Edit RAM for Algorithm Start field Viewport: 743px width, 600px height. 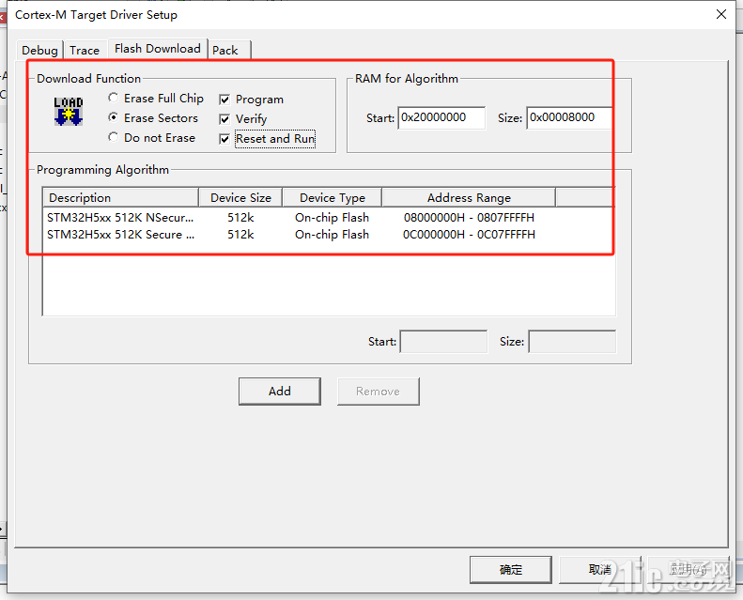[441, 118]
